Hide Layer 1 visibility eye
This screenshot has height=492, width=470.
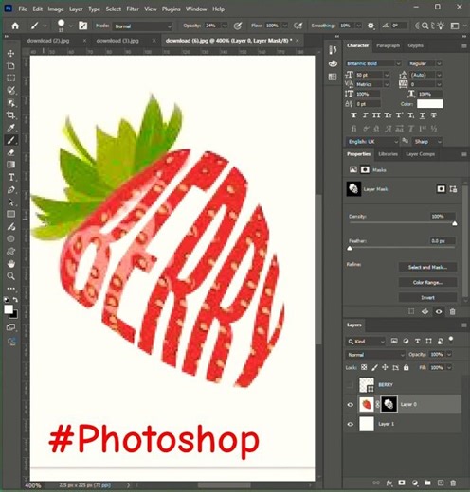click(x=351, y=424)
